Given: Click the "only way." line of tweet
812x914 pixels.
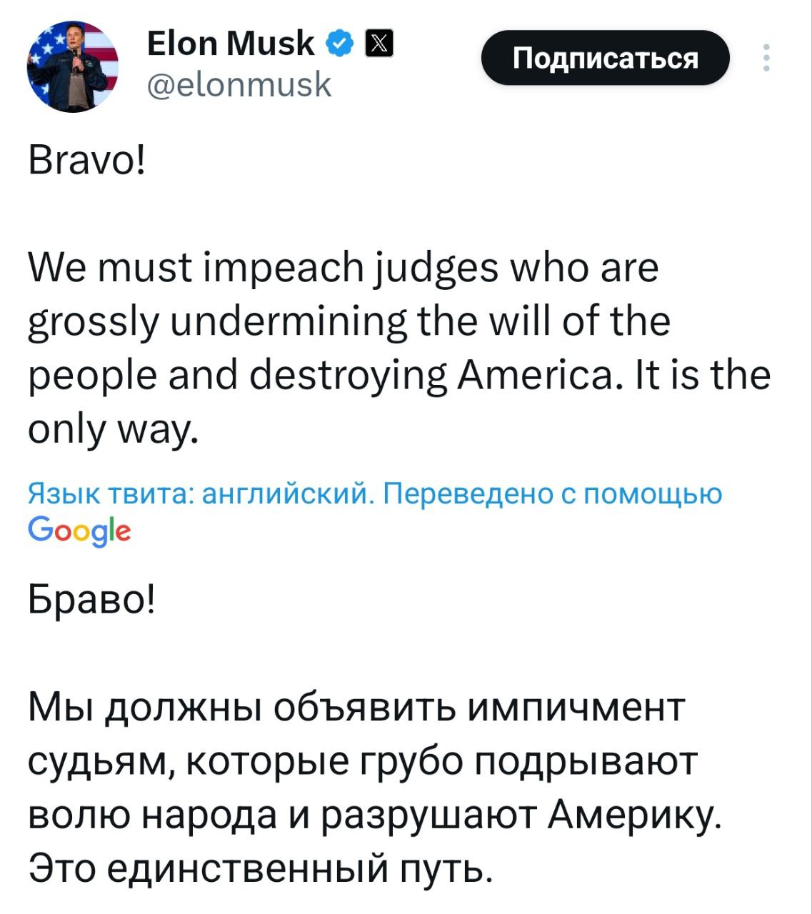Looking at the screenshot, I should (111, 429).
